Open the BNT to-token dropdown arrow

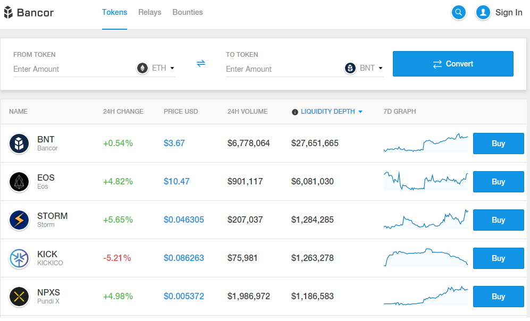pos(380,68)
